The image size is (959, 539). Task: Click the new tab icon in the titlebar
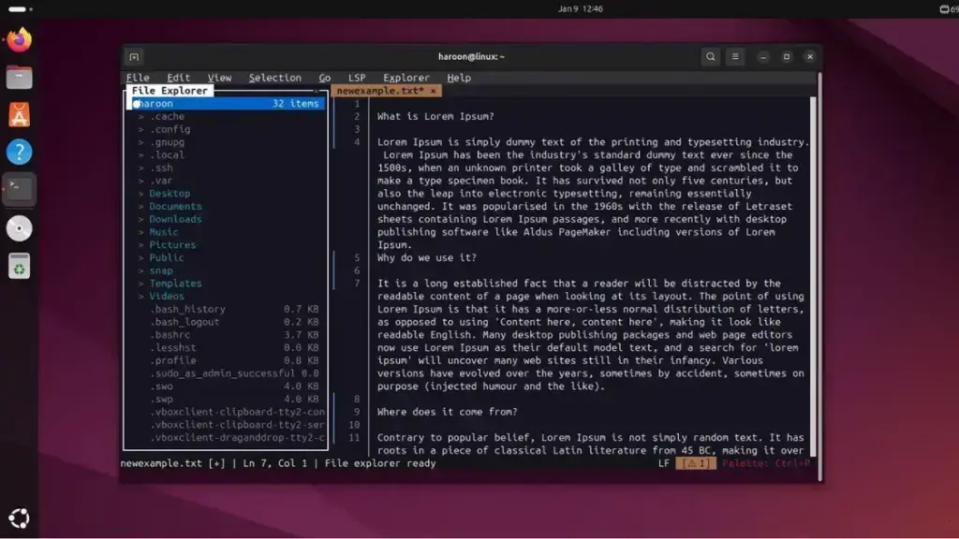[134, 57]
